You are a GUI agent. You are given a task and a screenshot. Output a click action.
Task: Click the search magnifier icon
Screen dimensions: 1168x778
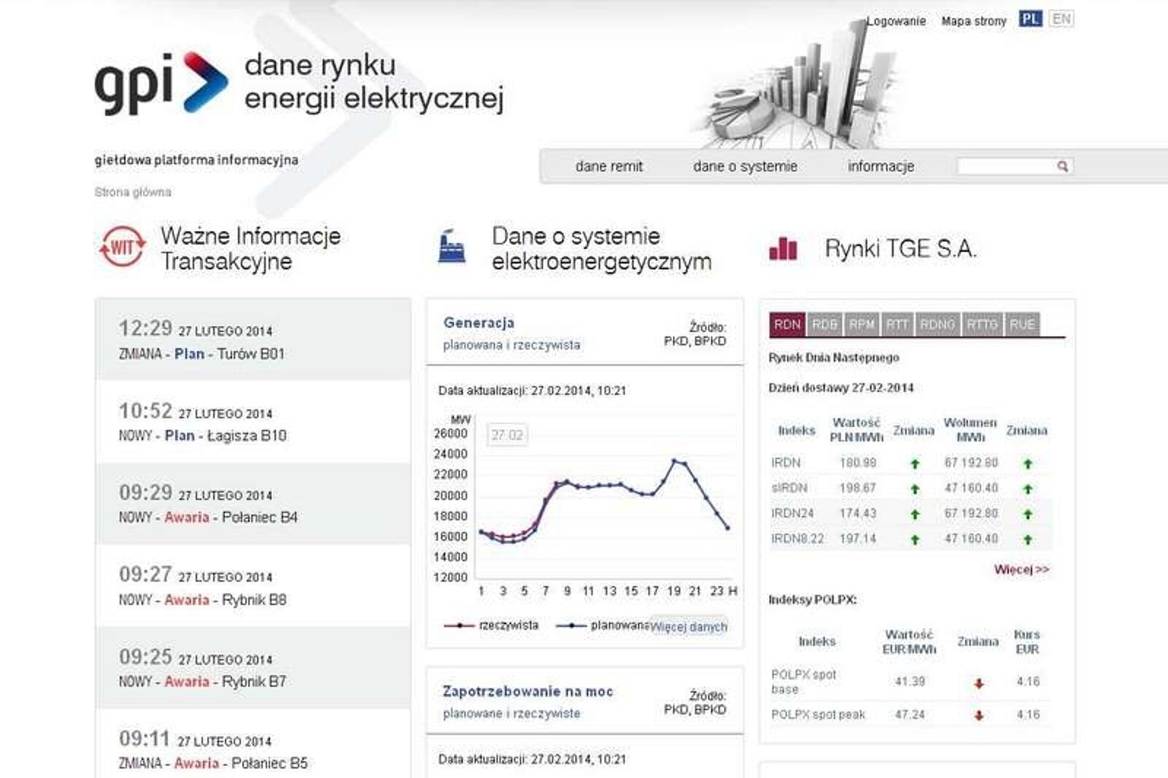point(1062,166)
